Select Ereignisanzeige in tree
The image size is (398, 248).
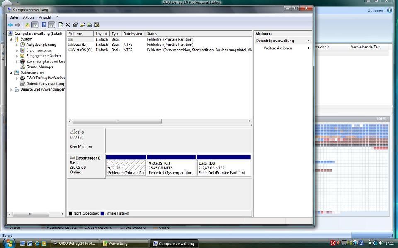39,50
